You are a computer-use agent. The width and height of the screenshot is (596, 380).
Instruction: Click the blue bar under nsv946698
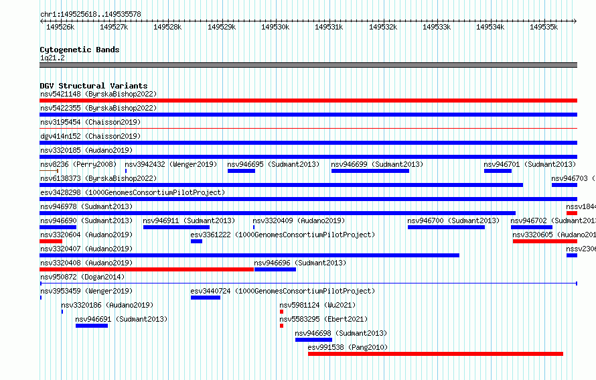click(x=313, y=340)
